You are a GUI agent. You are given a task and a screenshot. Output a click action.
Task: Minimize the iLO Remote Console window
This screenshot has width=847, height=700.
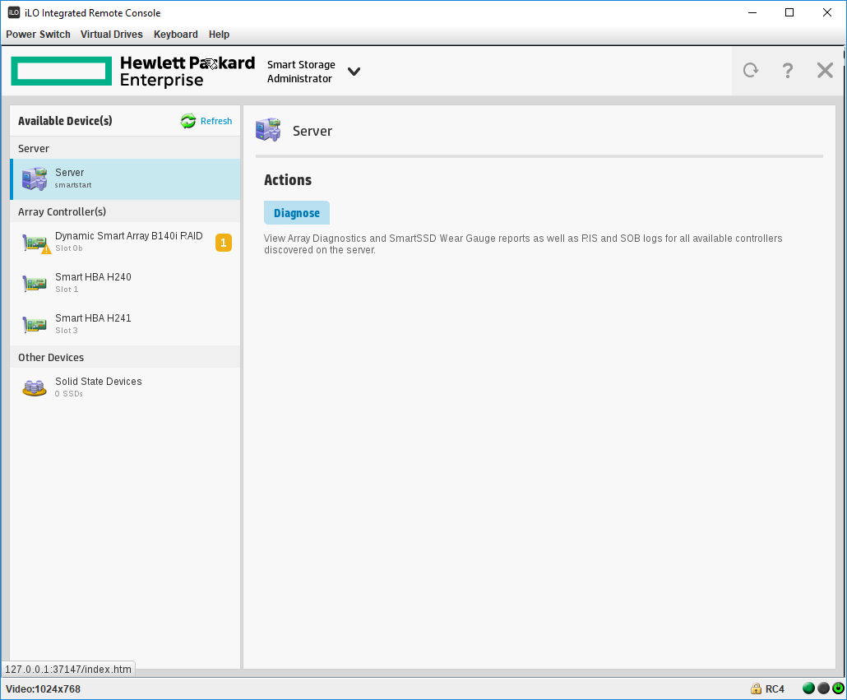752,12
